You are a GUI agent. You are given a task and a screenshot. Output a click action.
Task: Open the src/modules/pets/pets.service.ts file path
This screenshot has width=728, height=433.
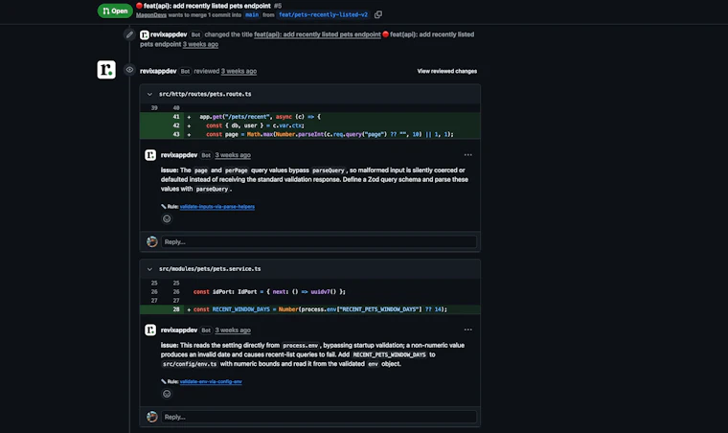[x=210, y=269]
